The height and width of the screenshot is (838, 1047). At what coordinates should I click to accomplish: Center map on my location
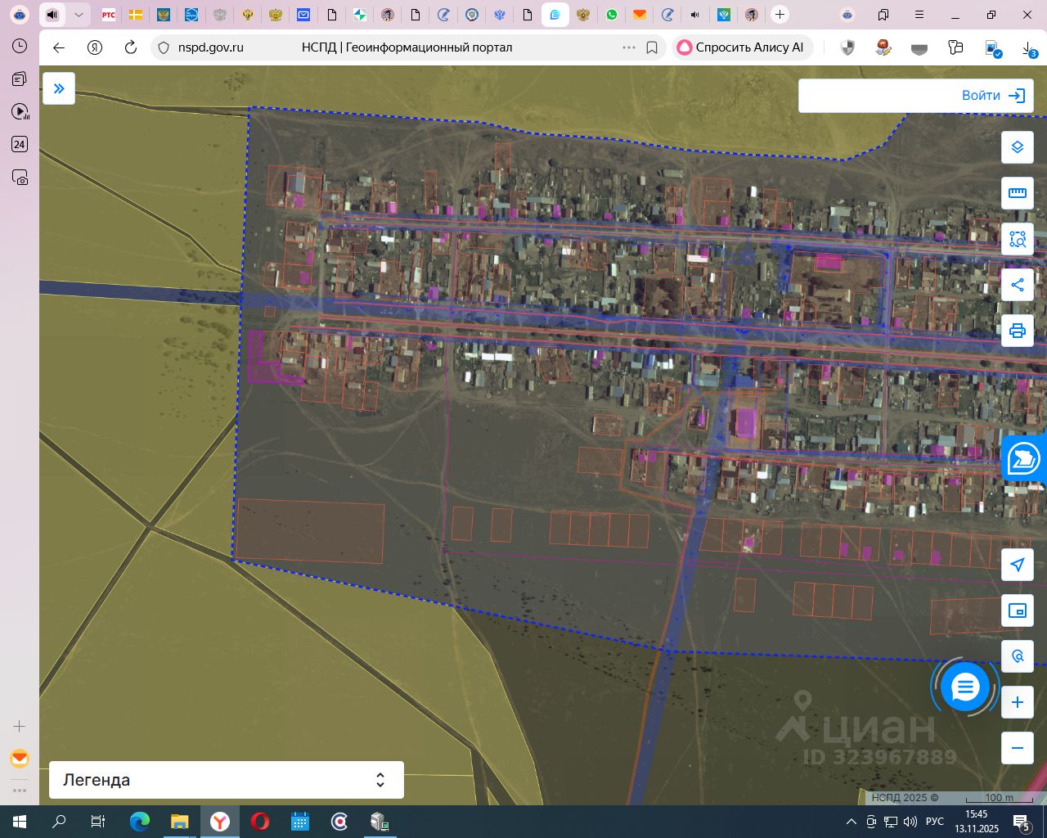1017,565
